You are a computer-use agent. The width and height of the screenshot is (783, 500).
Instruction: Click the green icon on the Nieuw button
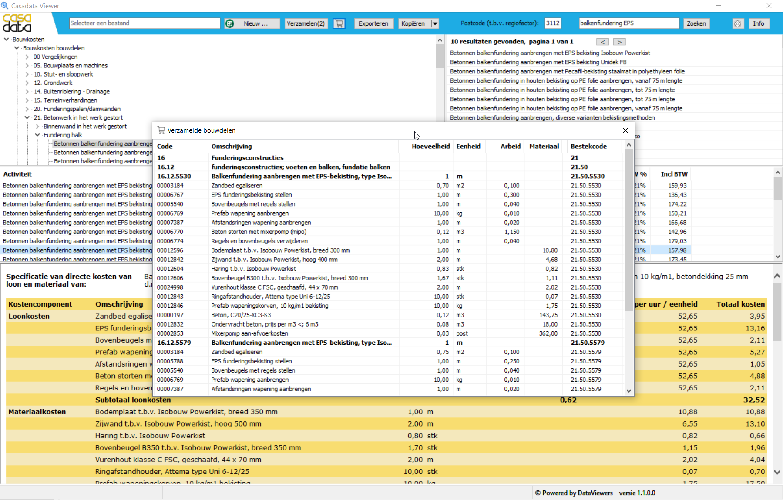click(x=230, y=23)
